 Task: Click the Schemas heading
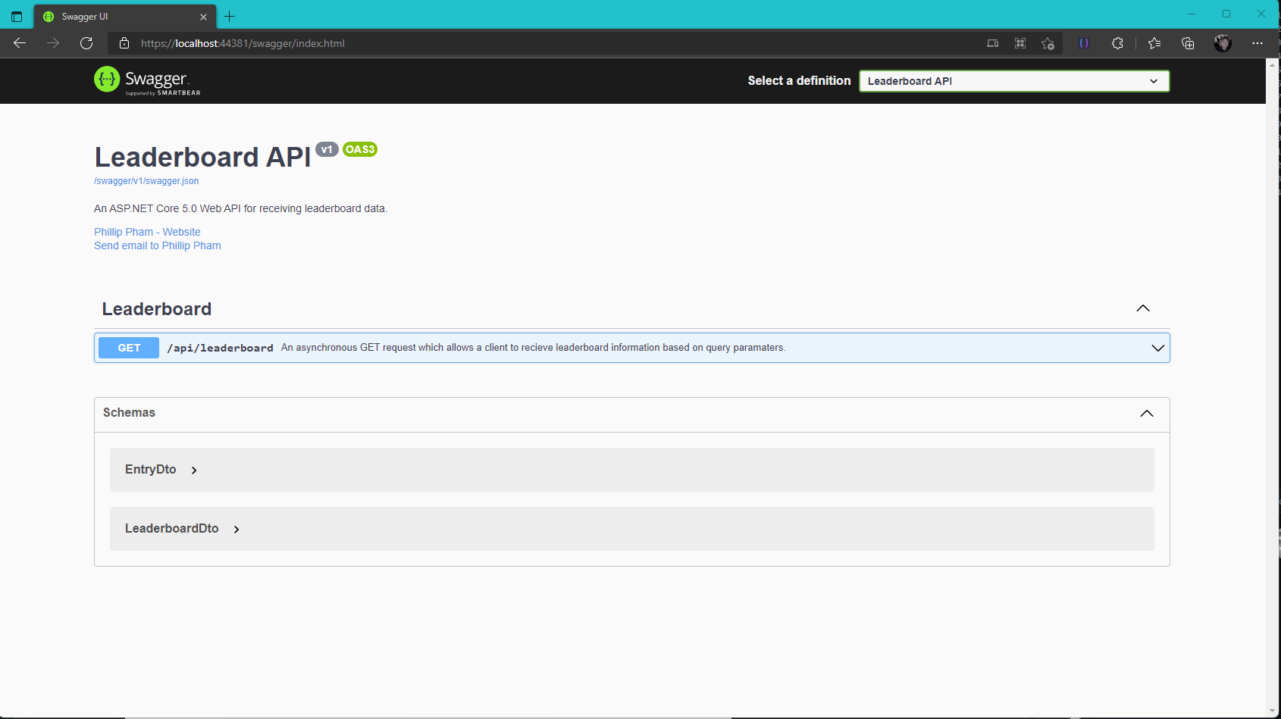click(x=129, y=412)
